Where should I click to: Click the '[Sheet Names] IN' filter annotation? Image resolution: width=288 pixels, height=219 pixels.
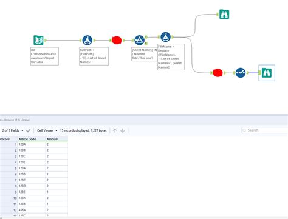click(x=145, y=54)
